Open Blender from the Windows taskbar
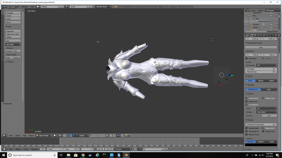The height and width of the screenshot is (158, 282). [126, 155]
